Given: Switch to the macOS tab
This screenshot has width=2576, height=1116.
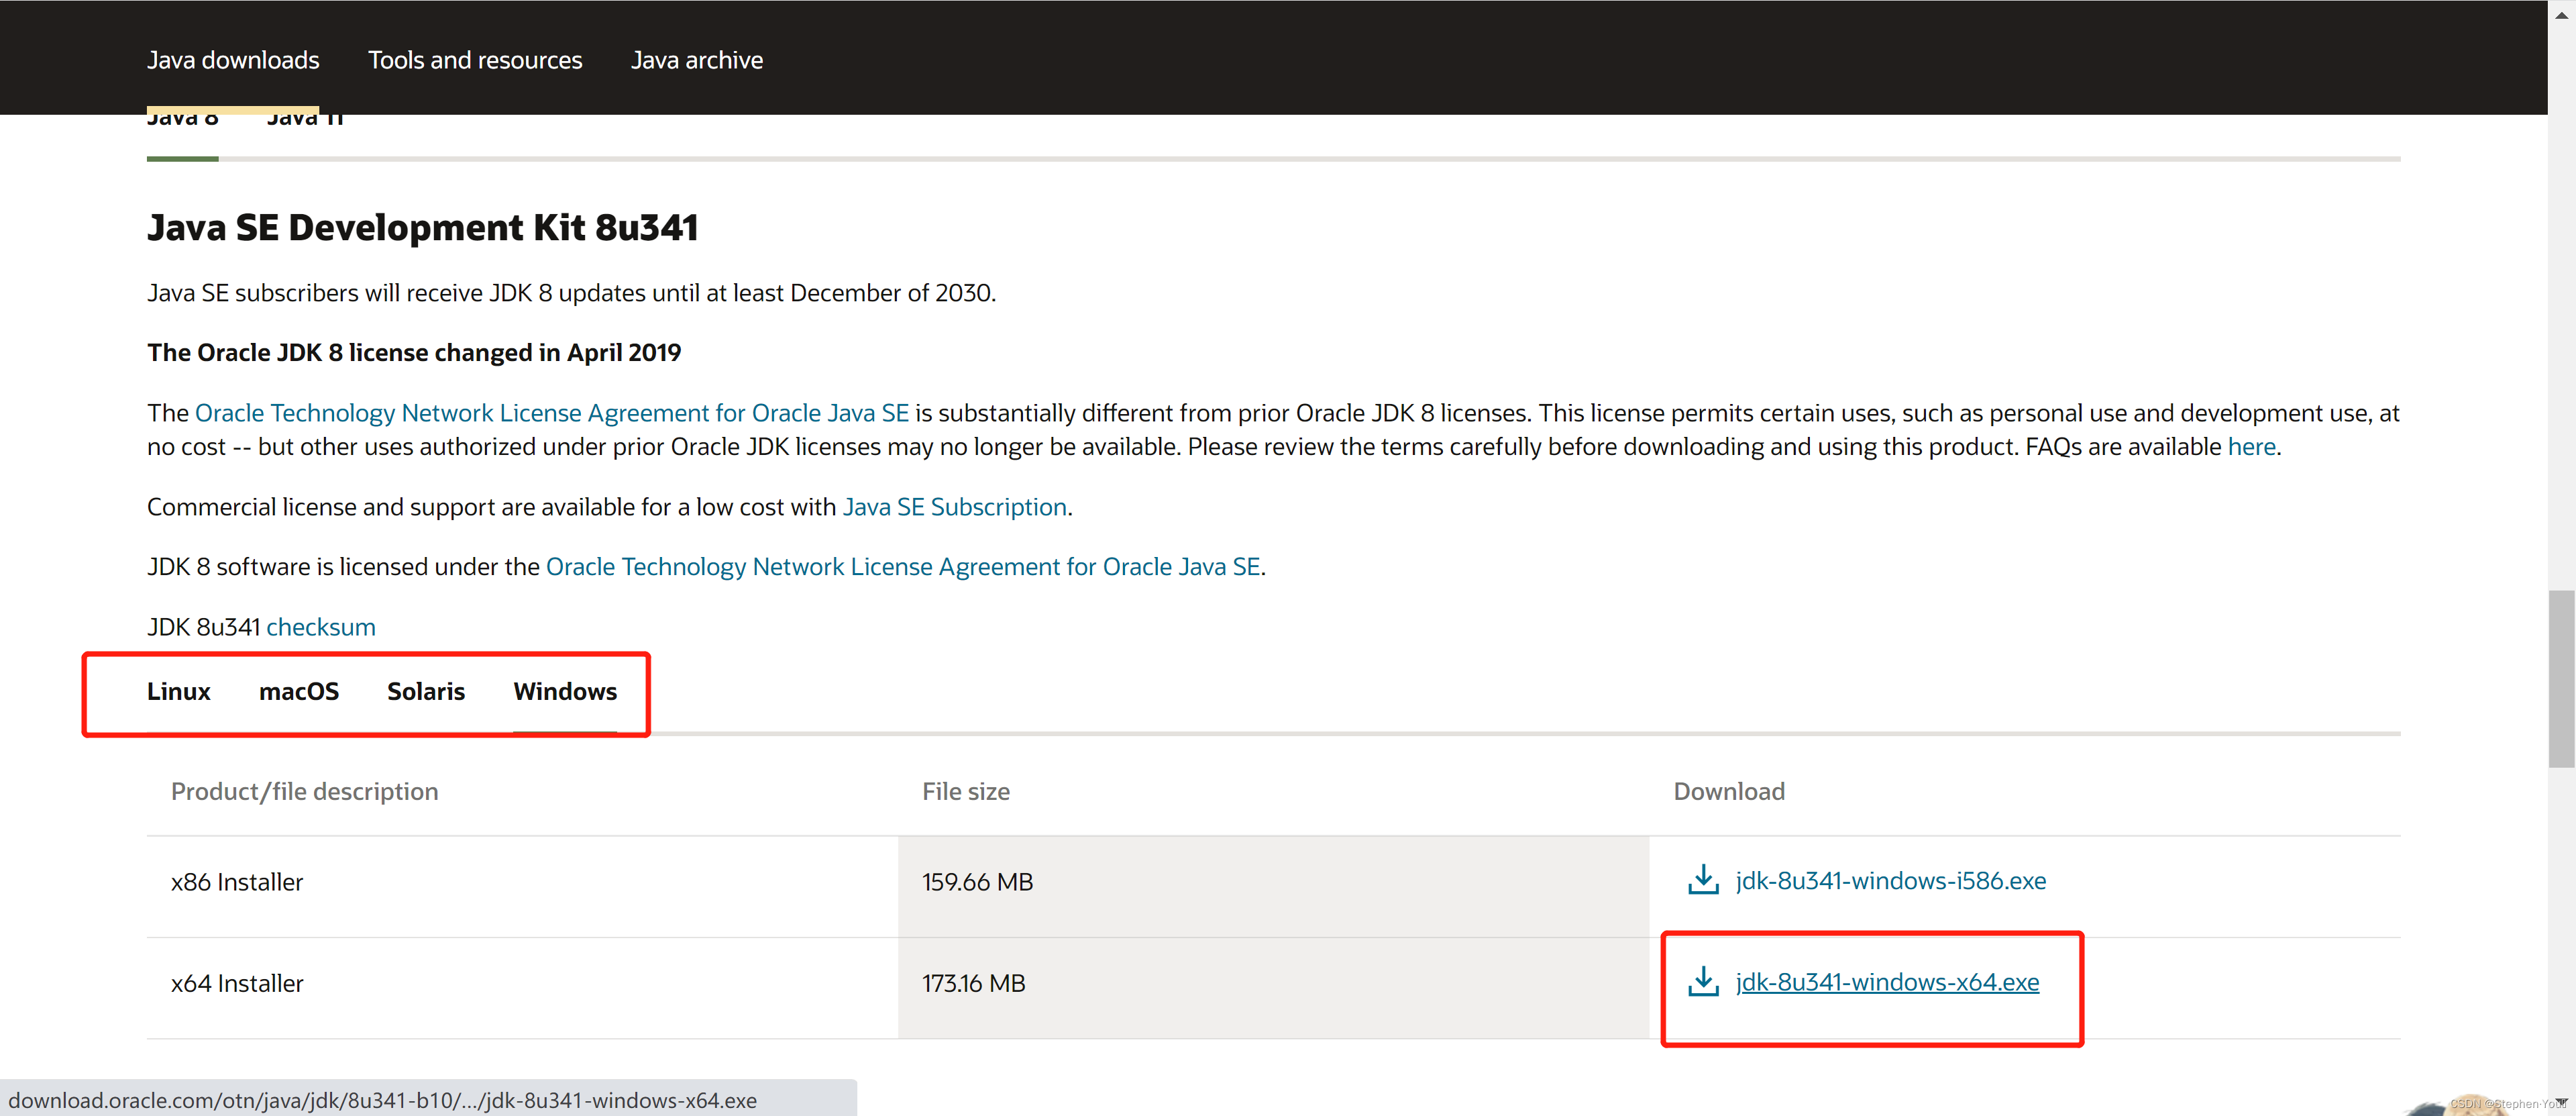Looking at the screenshot, I should tap(298, 691).
